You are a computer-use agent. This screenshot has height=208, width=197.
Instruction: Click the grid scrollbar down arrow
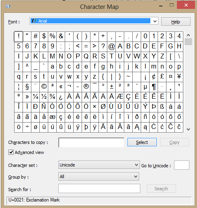click(x=188, y=129)
